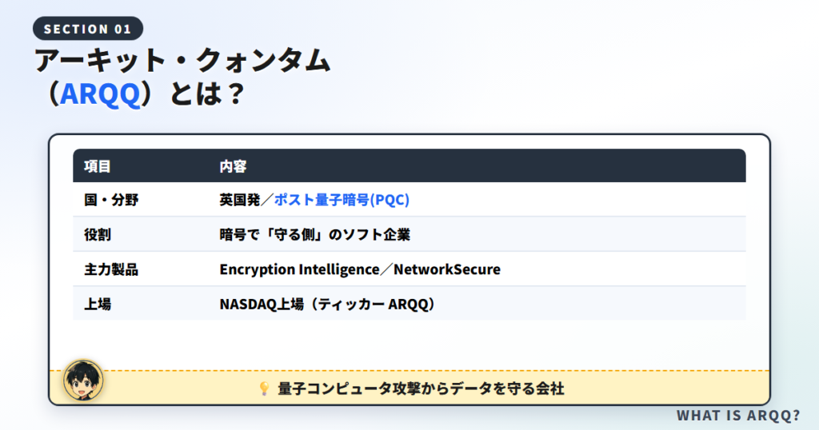Click NetworkSecure product name
The image size is (819, 430).
(447, 269)
